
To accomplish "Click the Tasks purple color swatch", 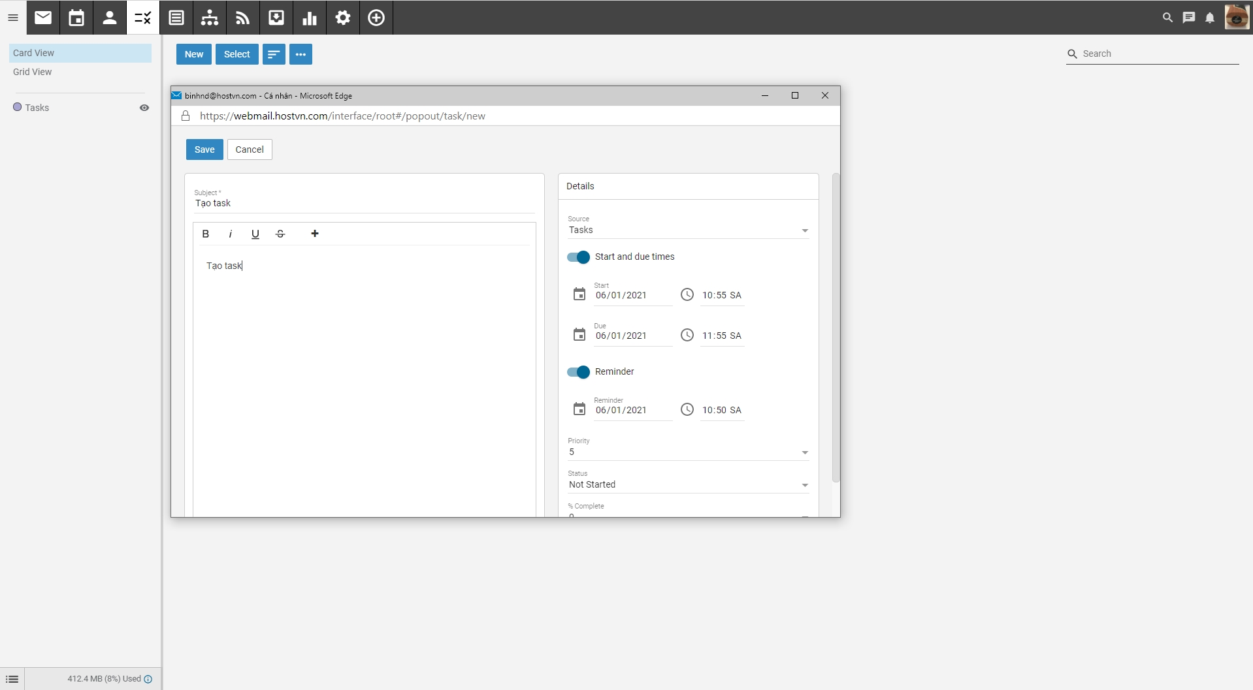I will (x=18, y=107).
